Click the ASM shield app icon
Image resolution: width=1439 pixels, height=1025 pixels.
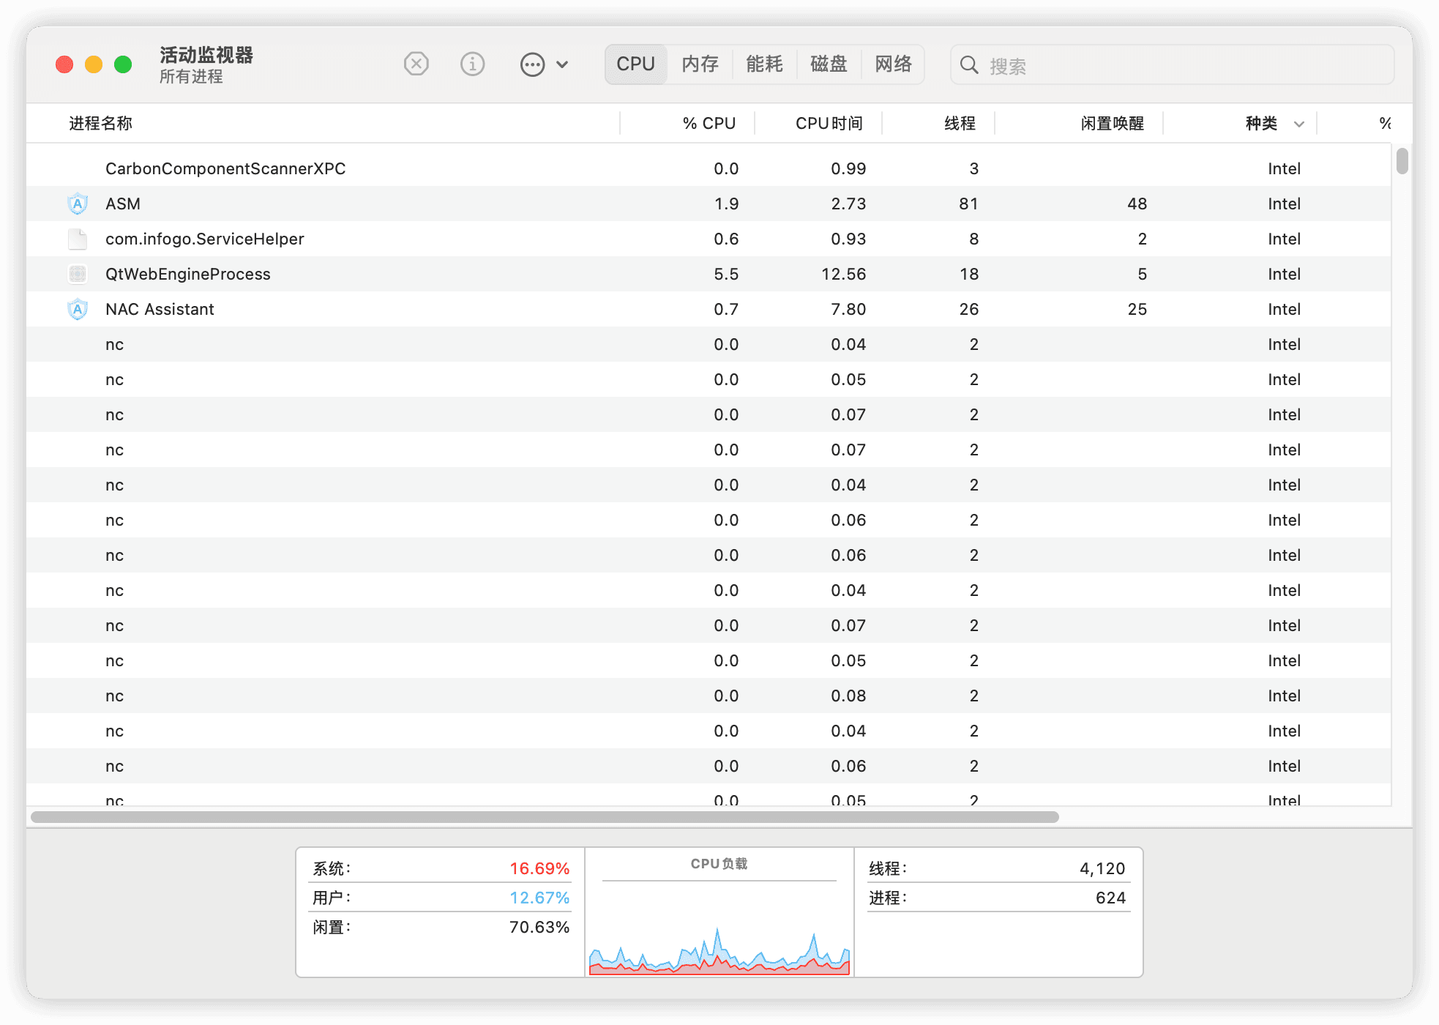click(x=78, y=204)
